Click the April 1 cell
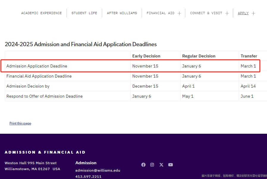The height and width of the screenshot is (179, 267). 188,86
